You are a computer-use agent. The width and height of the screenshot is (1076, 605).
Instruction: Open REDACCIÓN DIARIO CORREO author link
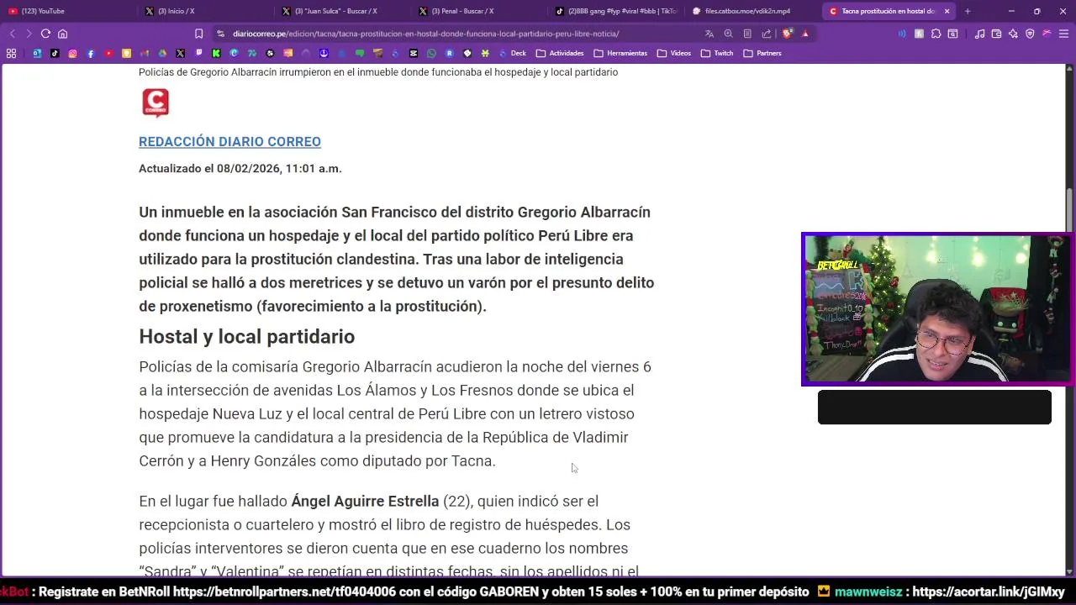[x=229, y=141]
